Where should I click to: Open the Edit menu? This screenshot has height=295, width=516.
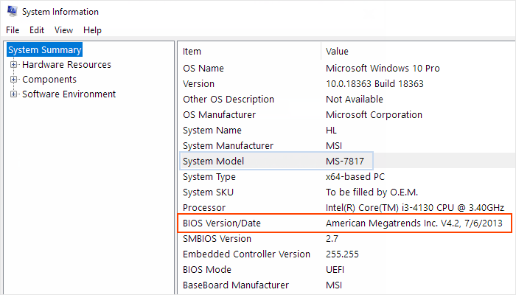click(37, 30)
